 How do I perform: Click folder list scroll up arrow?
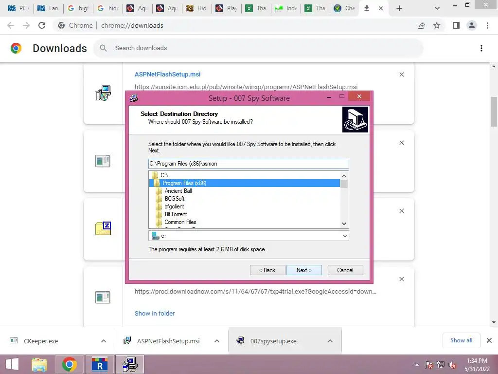pos(344,175)
